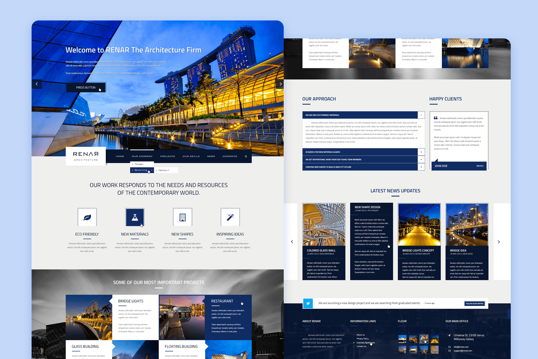
Task: Advance the news carousel with the right chevron
Action: [x=499, y=242]
